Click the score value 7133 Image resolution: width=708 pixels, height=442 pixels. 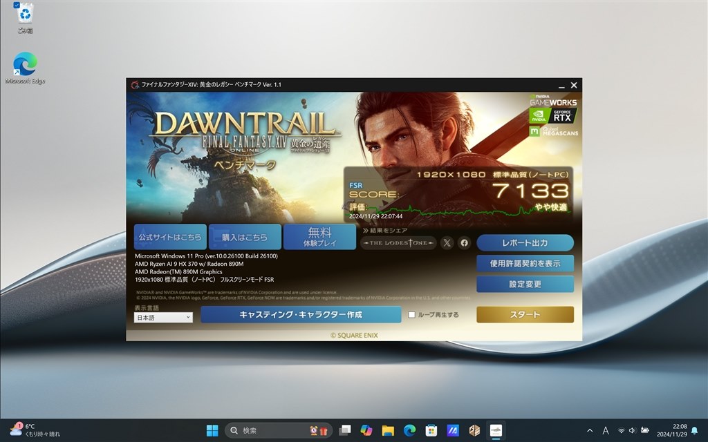click(530, 191)
